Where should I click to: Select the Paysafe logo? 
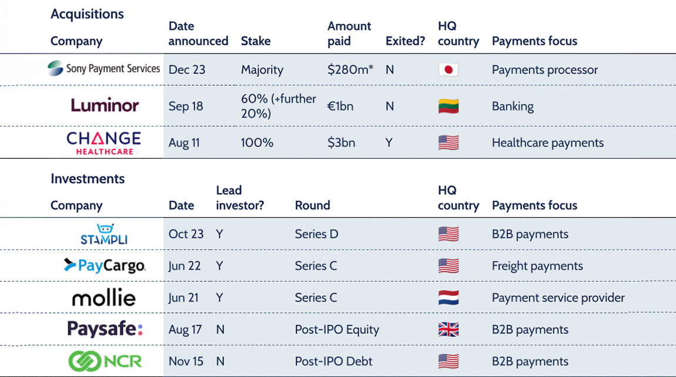pyautogui.click(x=105, y=329)
